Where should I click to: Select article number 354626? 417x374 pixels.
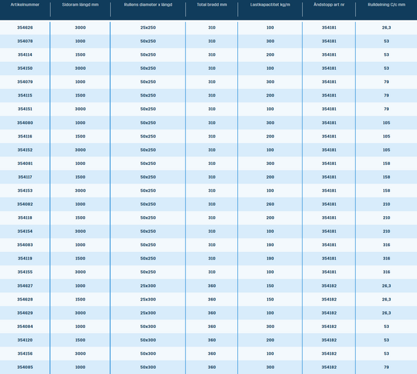click(x=25, y=27)
